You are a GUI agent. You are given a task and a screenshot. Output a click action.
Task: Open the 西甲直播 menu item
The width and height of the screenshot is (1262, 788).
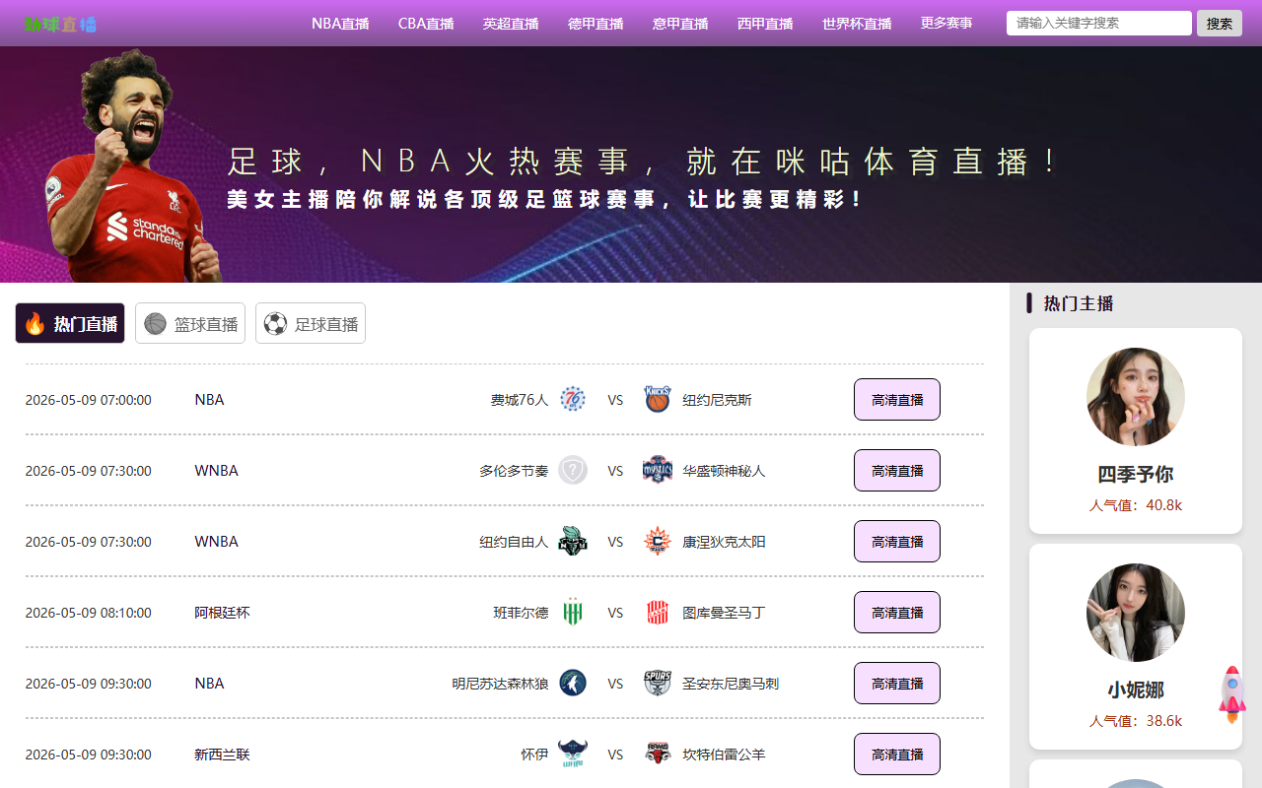[765, 24]
